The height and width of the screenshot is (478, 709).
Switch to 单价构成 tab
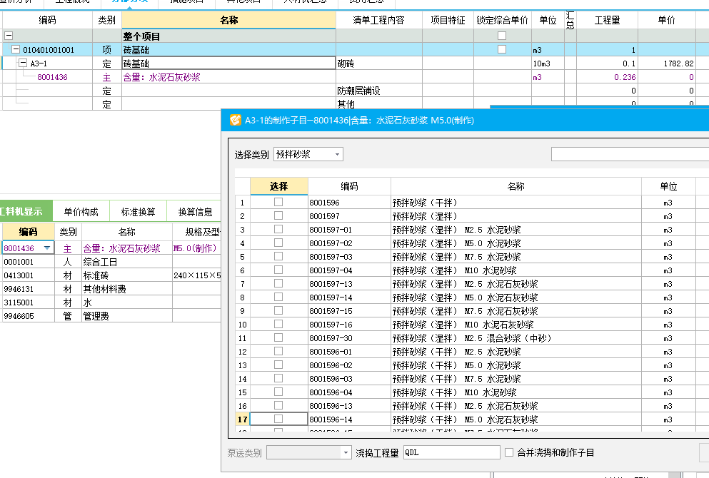[x=81, y=212]
